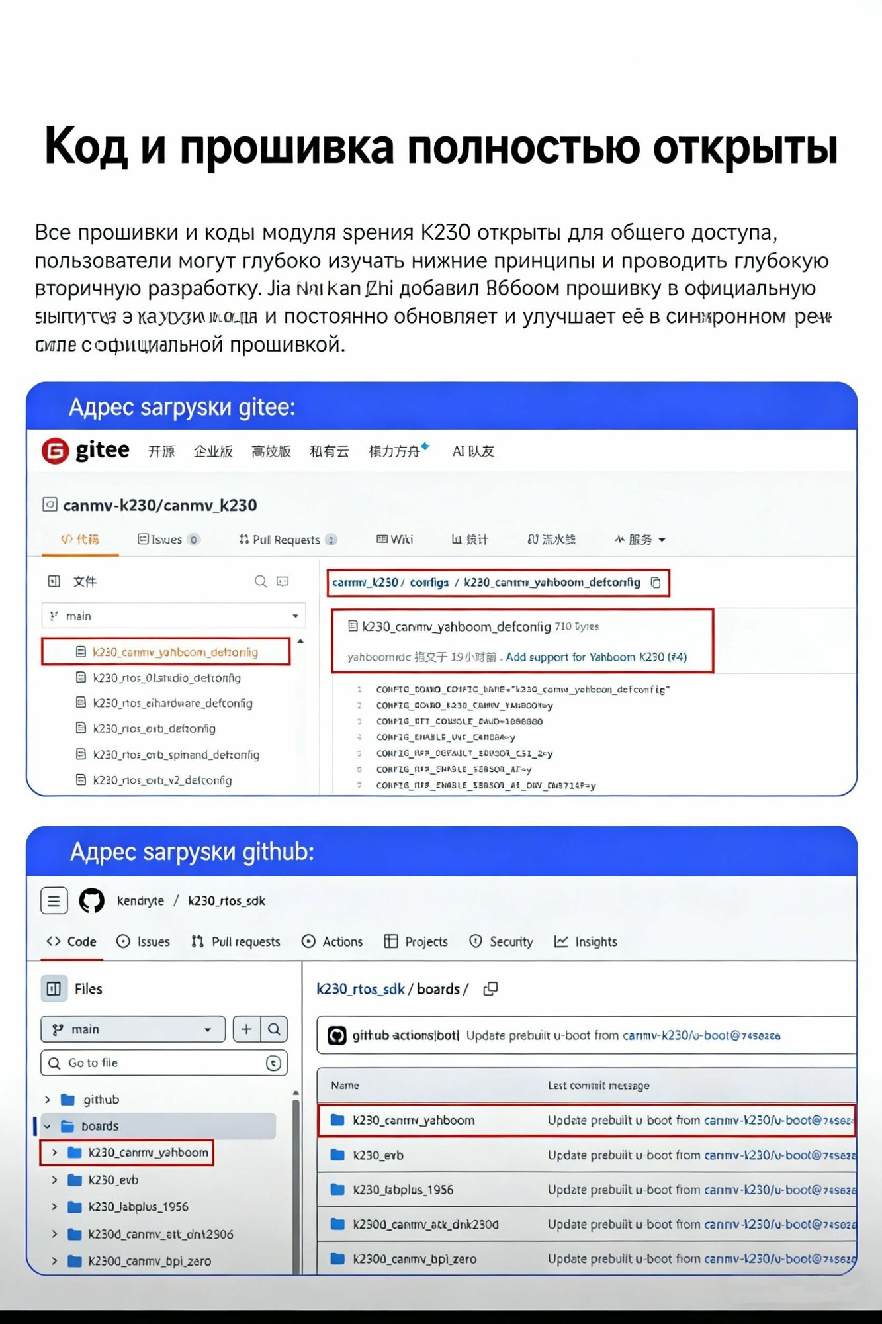Toggle the gitee file tree panel icon
This screenshot has width=882, height=1324.
tap(54, 581)
